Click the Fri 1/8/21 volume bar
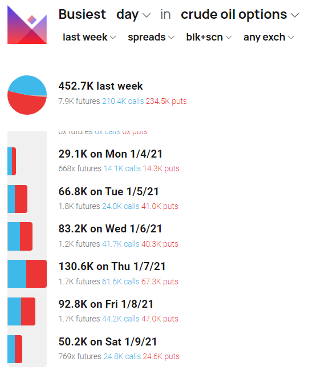The height and width of the screenshot is (378, 317). click(22, 311)
